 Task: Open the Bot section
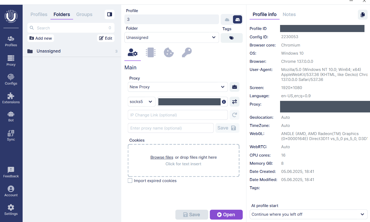11,116
